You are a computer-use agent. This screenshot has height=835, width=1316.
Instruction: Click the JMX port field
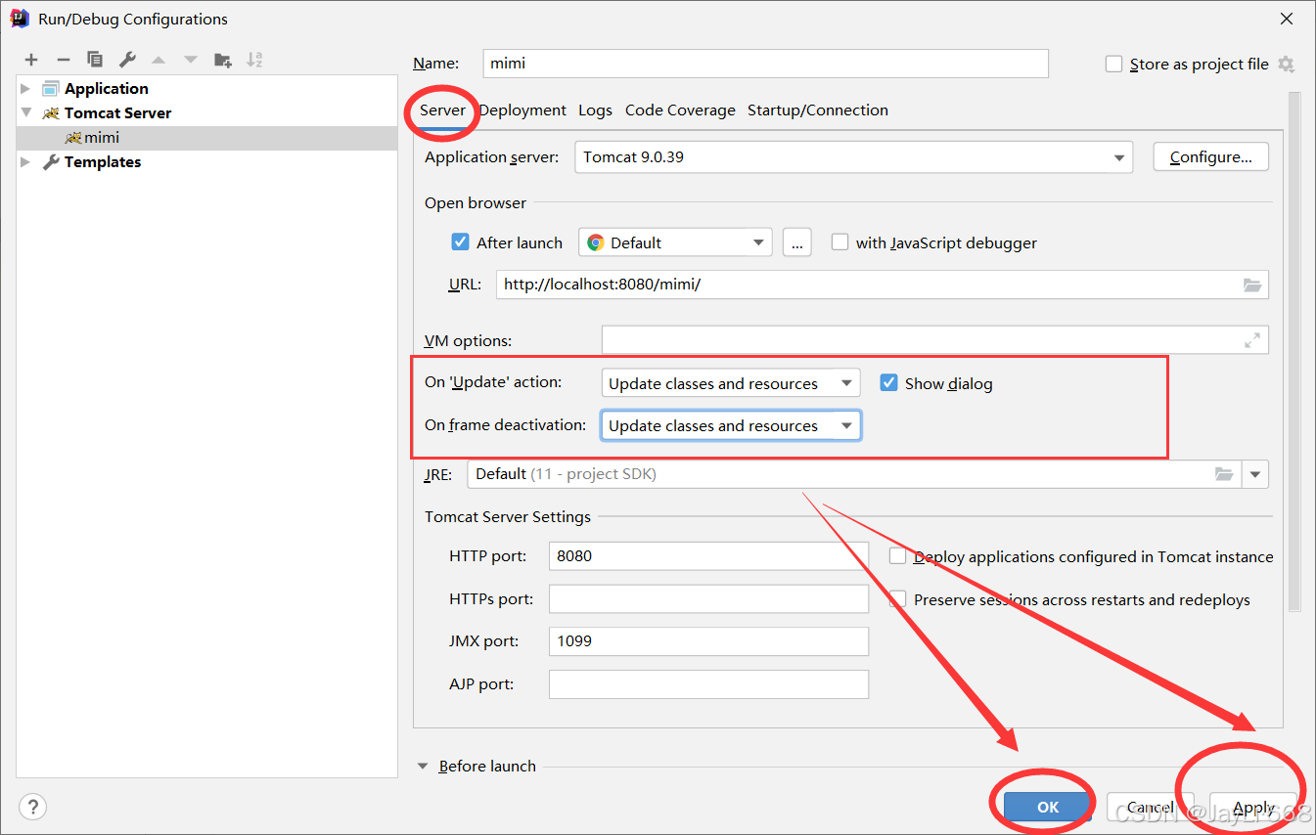(x=708, y=641)
